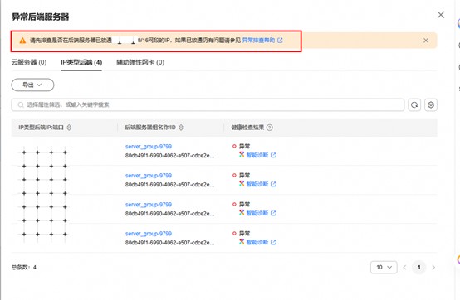Click external link icon after first row's 智能诊断
The image size is (460, 300).
[x=273, y=155]
